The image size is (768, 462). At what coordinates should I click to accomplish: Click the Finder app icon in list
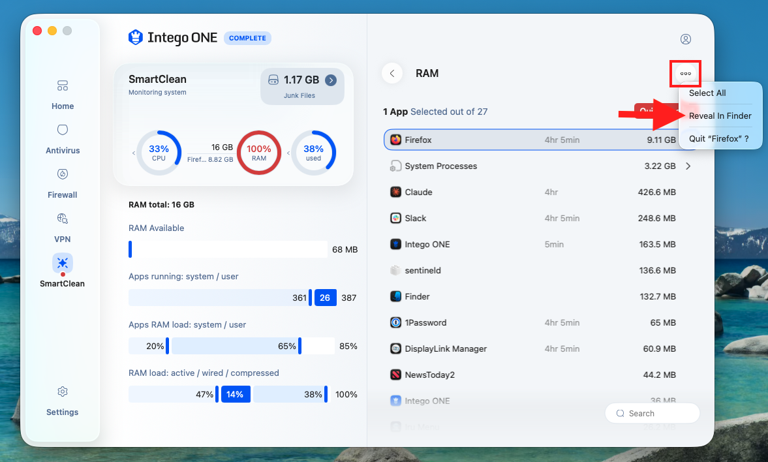396,296
